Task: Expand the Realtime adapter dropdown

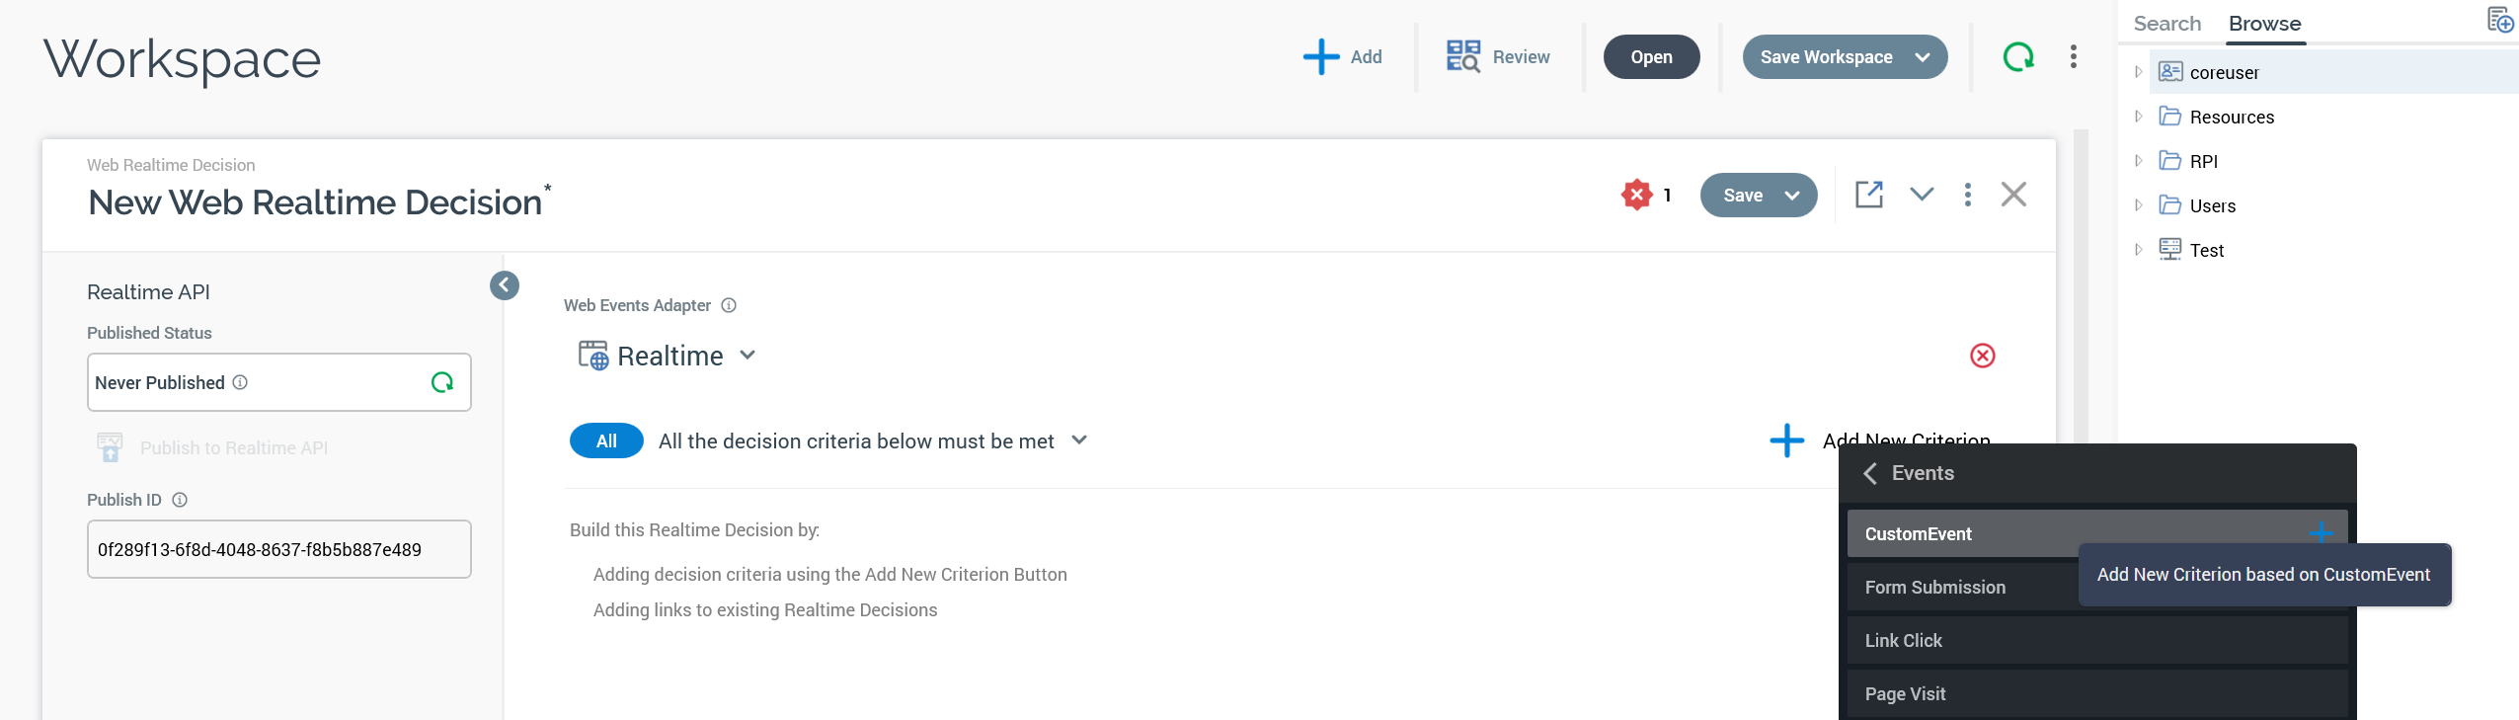Action: (x=748, y=356)
